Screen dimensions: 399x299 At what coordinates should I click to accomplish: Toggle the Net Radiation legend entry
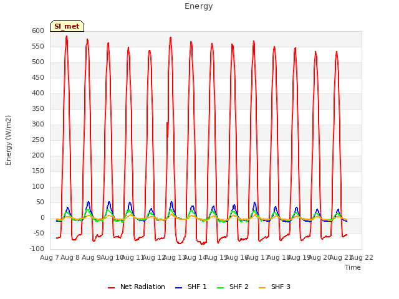coord(137,287)
